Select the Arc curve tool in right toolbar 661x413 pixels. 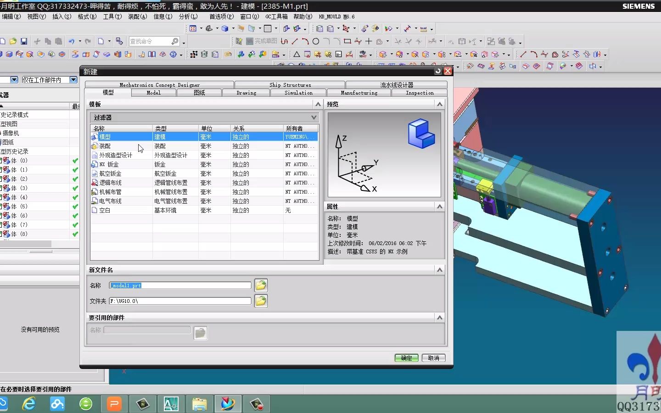(534, 54)
